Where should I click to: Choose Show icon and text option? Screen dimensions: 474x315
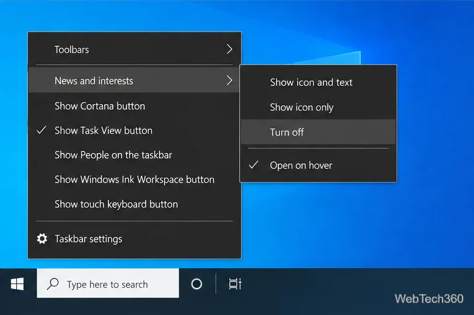(318, 82)
